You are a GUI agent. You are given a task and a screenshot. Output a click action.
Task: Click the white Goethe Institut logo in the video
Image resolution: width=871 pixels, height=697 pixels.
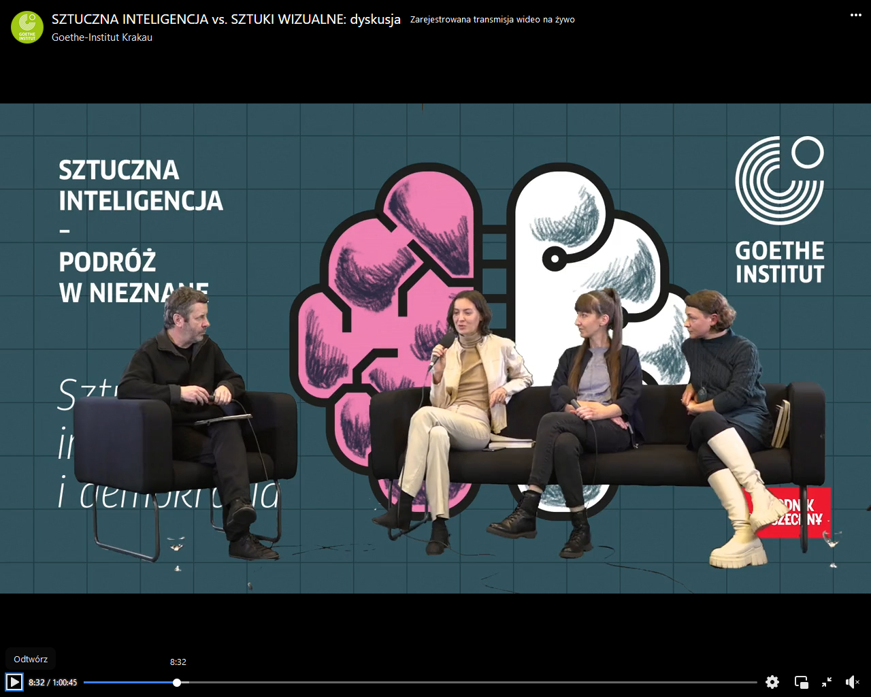coord(779,210)
